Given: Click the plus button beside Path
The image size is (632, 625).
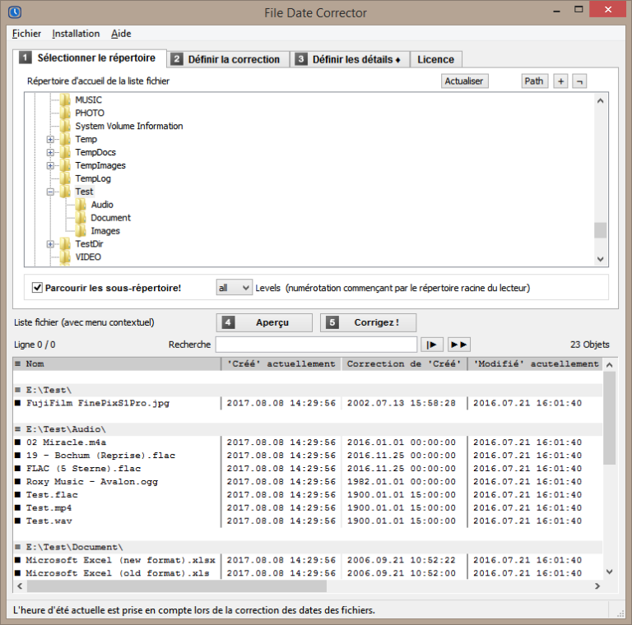Looking at the screenshot, I should (x=560, y=81).
